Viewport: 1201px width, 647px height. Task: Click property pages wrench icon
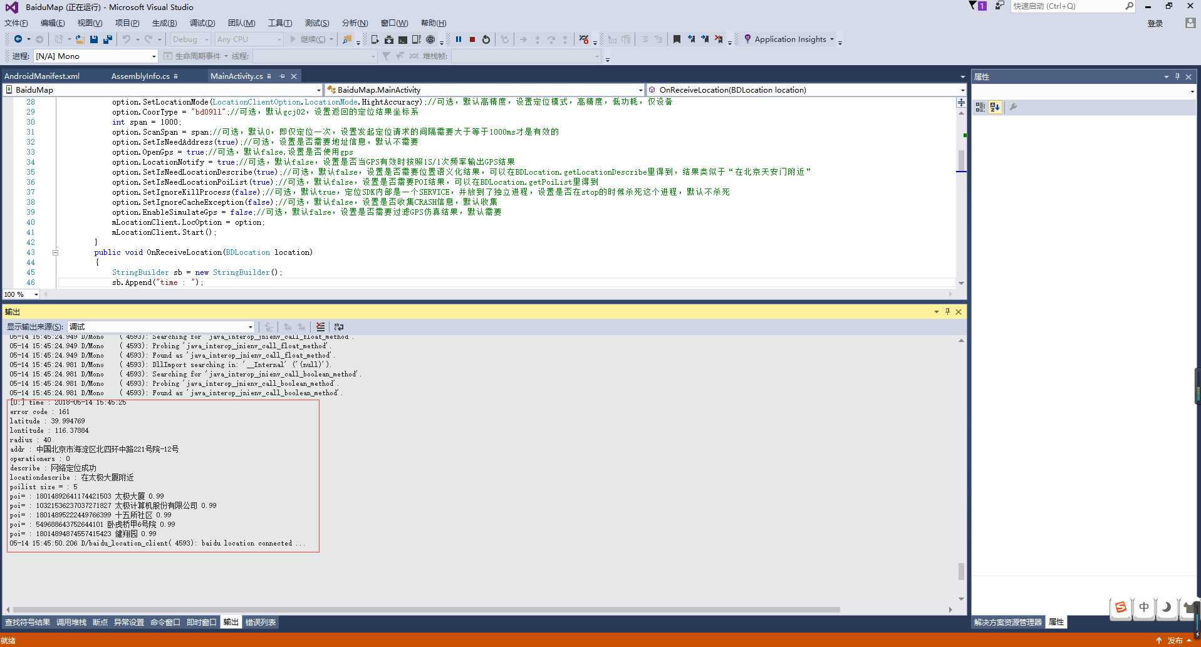coord(1013,107)
